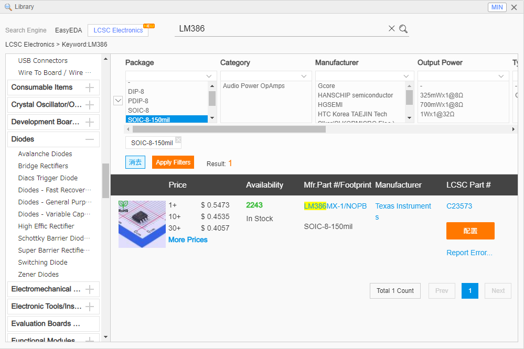Open Schottky Barrier Diodes subcategory
524x349 pixels.
pyautogui.click(x=54, y=238)
